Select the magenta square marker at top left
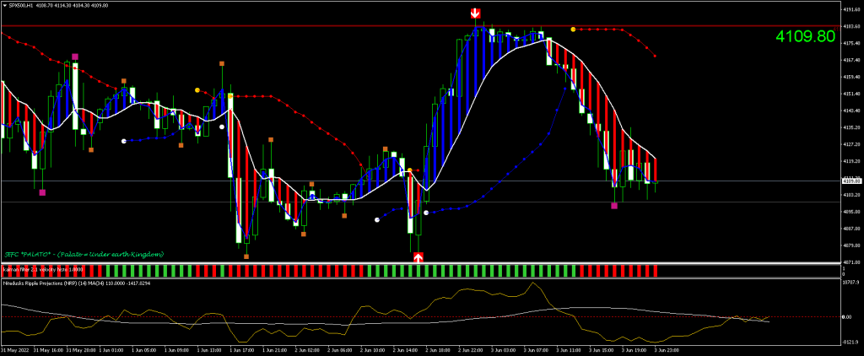The height and width of the screenshot is (356, 864). [x=75, y=57]
